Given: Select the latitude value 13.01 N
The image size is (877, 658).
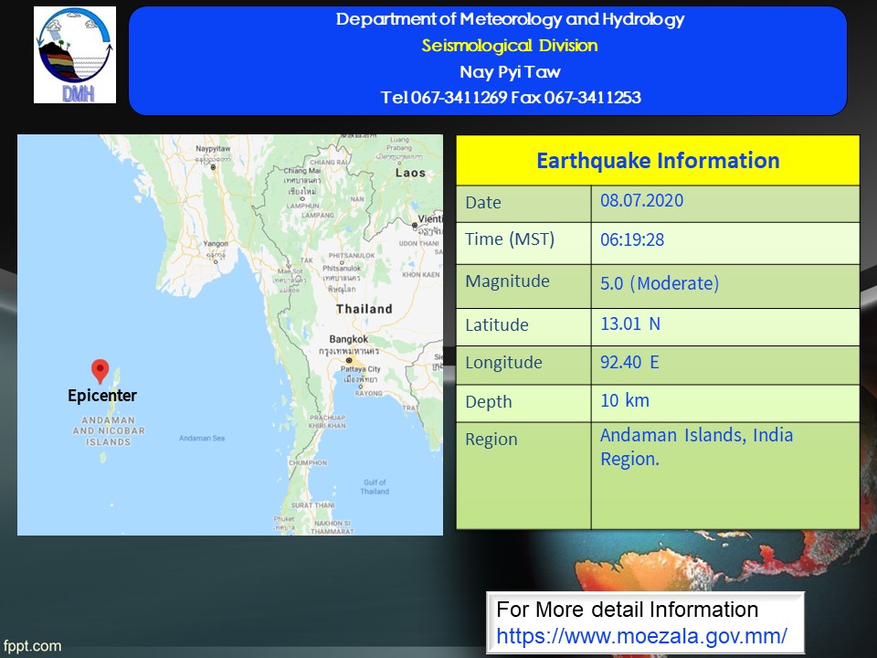Looking at the screenshot, I should pos(629,323).
